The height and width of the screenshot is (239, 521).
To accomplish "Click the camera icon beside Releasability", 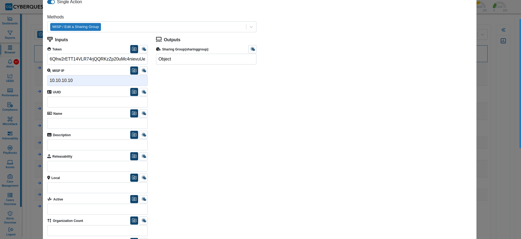I will [134, 156].
